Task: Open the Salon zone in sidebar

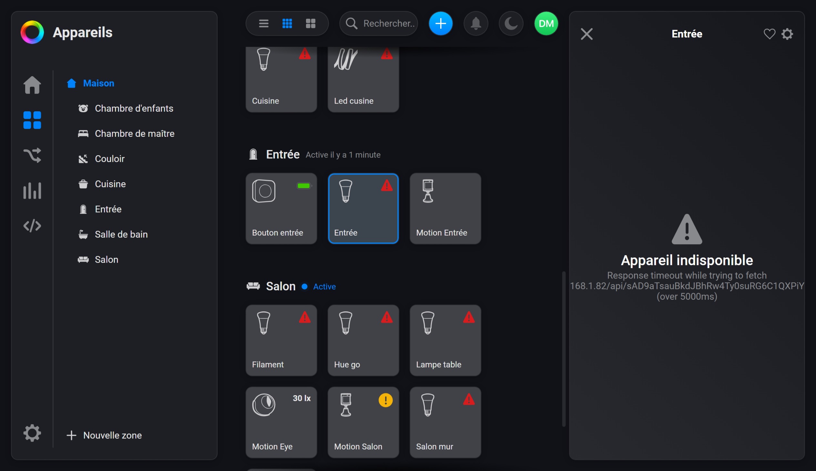Action: (x=106, y=259)
